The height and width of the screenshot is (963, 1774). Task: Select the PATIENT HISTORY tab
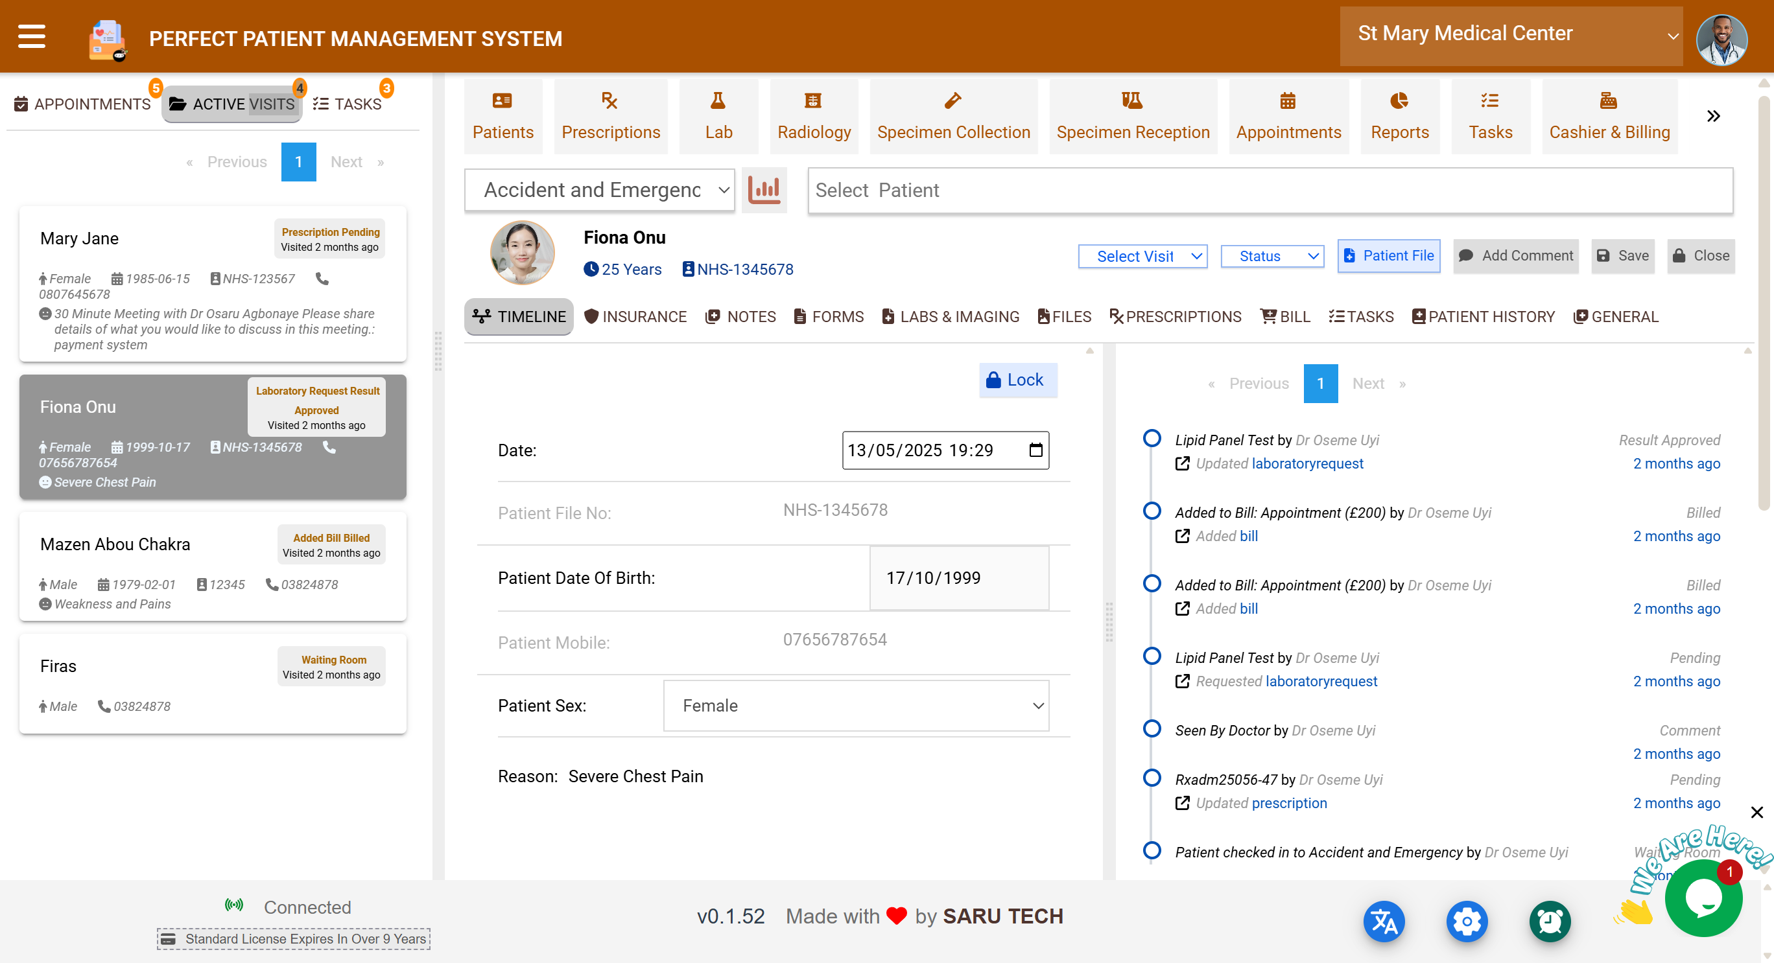pos(1484,317)
